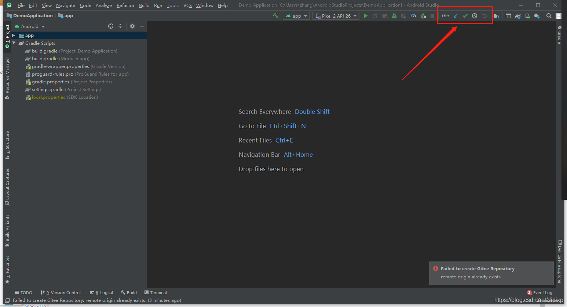
Task: Click the search magnifier in the toolbar
Action: (x=549, y=16)
